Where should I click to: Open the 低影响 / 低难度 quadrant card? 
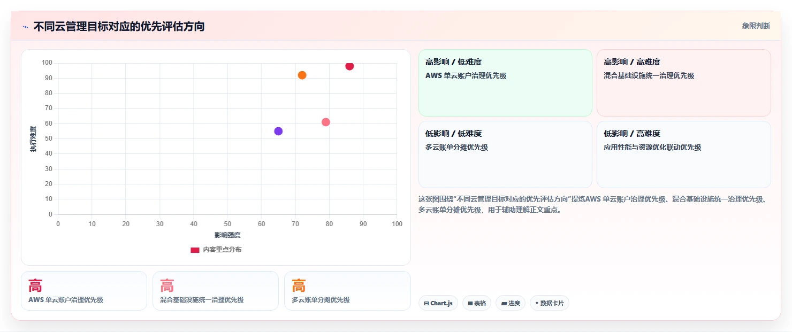[505, 155]
